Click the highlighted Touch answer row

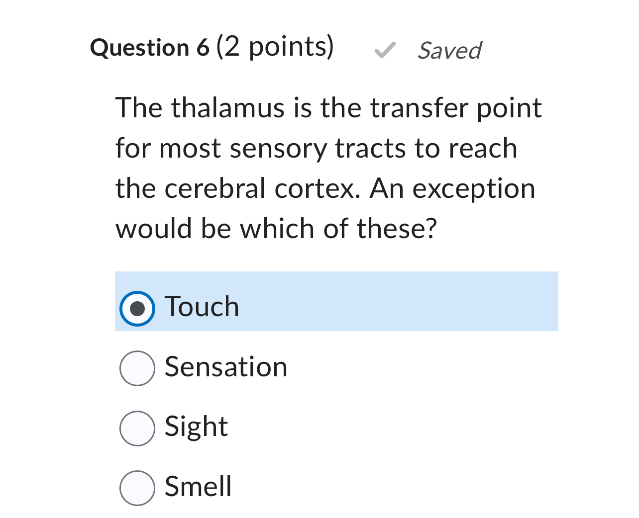(337, 301)
